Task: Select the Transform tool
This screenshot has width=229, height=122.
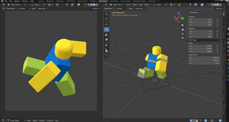Action: [x=107, y=40]
